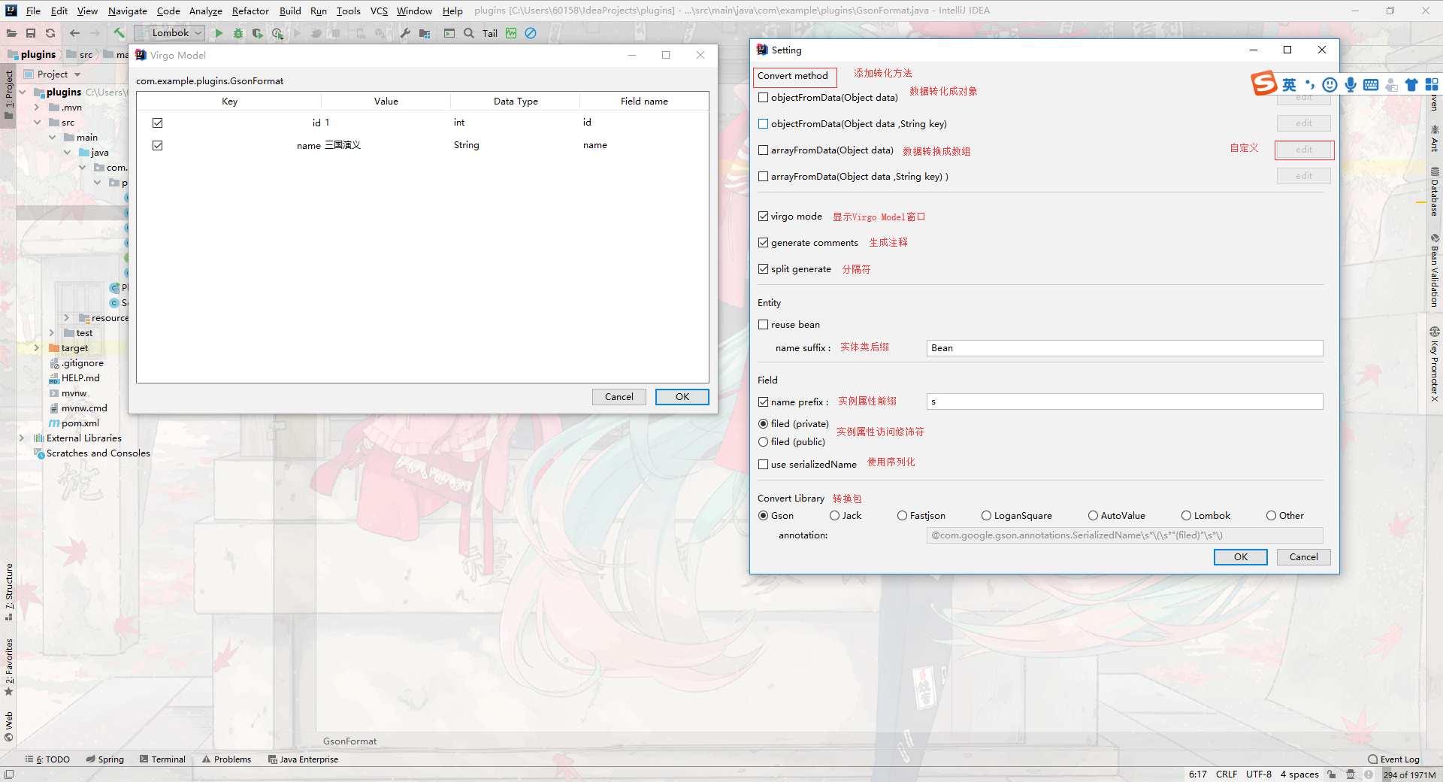This screenshot has width=1443, height=782.
Task: Select the Fastjson convert library radio
Action: coord(902,516)
